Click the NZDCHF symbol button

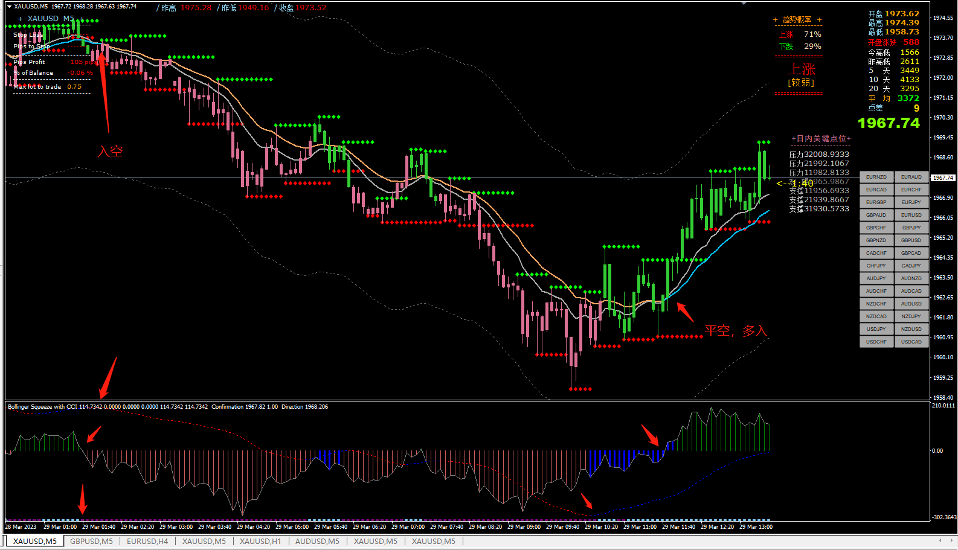tap(876, 304)
